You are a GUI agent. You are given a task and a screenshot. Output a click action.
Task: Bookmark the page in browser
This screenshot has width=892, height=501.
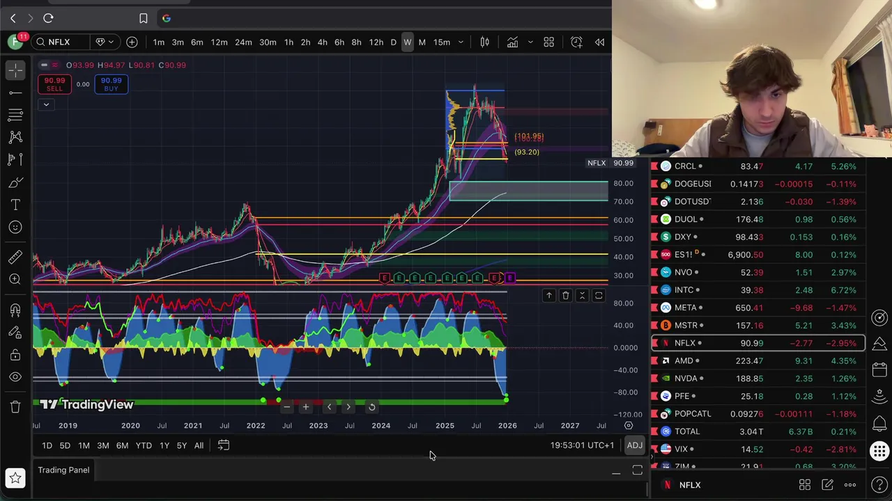click(143, 18)
